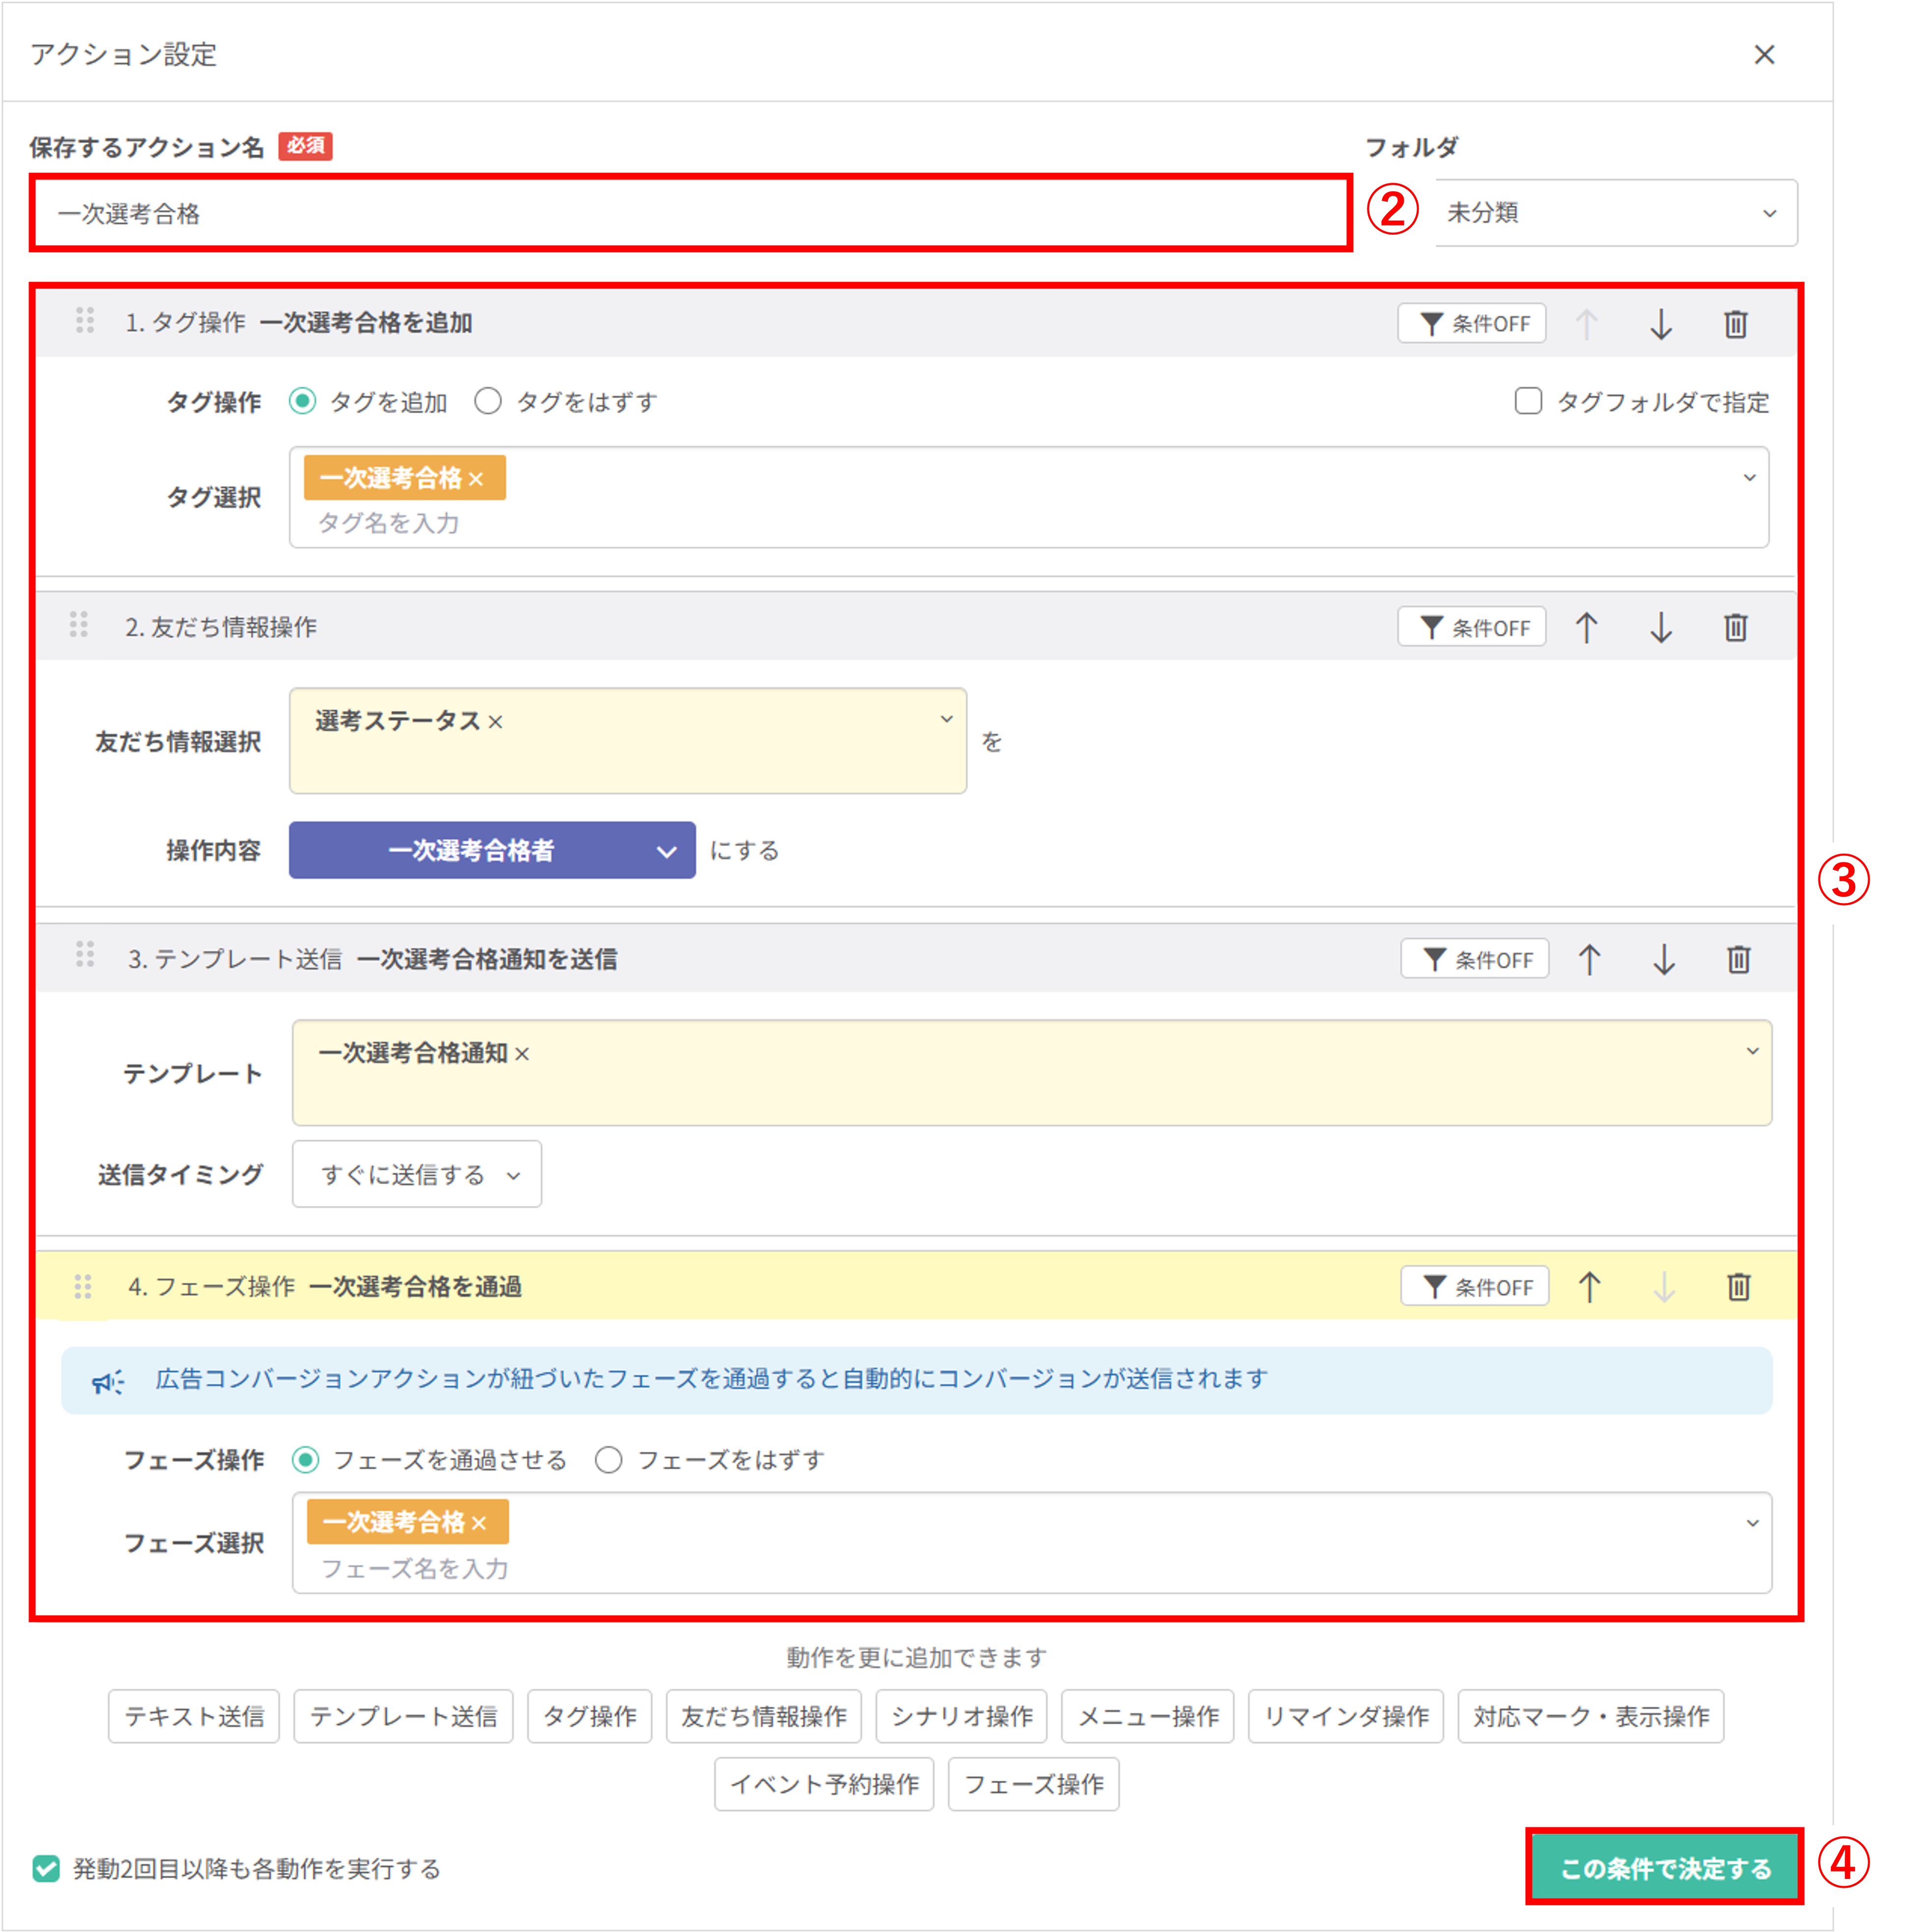Click the action name input field
Image resolution: width=1905 pixels, height=1932 pixels.
690,213
